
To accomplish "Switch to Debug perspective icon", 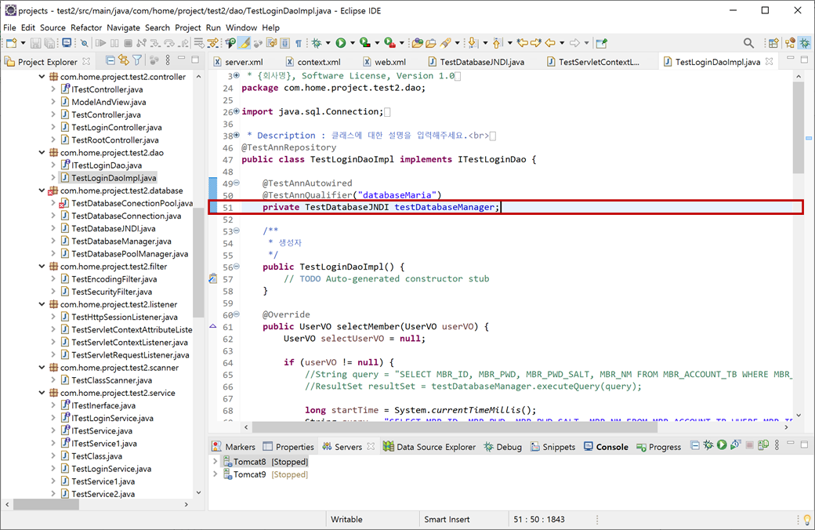I will [805, 42].
